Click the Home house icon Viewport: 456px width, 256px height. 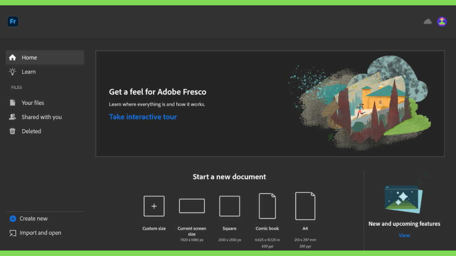[12, 57]
